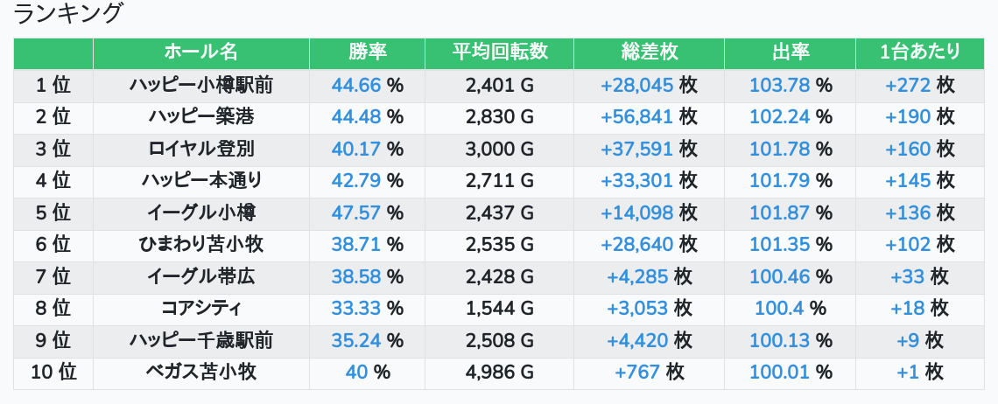Click the +56,841 total difference link
This screenshot has width=998, height=404.
636,117
